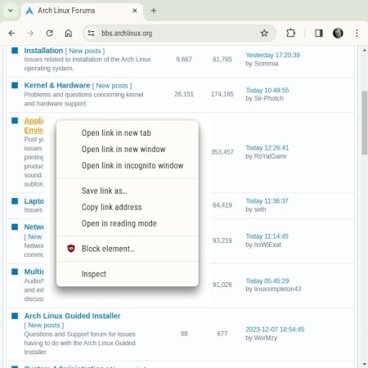This screenshot has height=368, width=368.
Task: Open Chrome's three-dot menu
Action: 357,34
